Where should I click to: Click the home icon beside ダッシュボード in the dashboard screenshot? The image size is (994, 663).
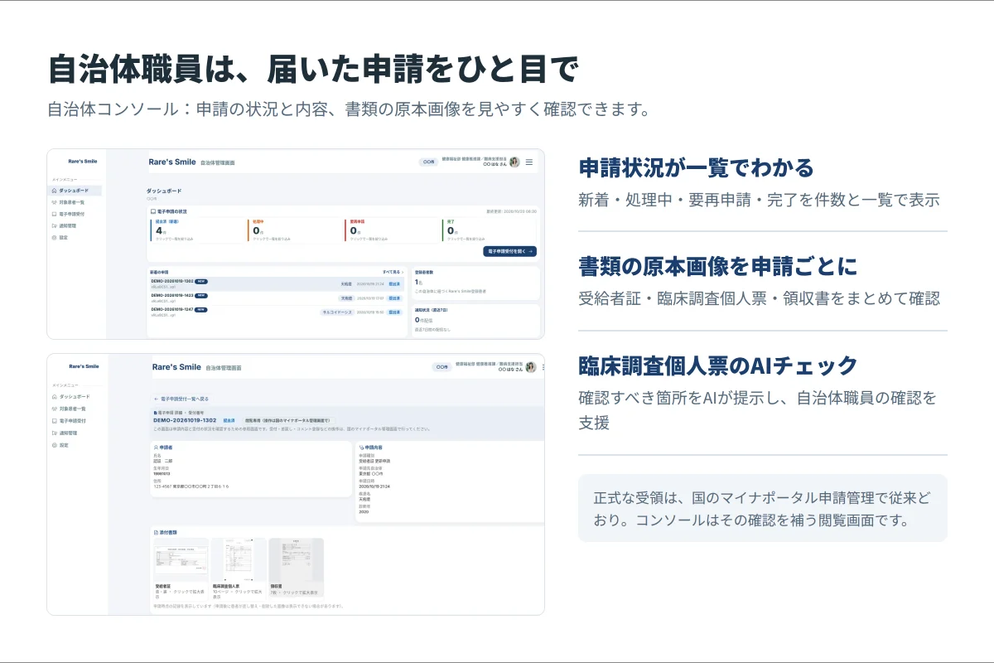pos(55,191)
